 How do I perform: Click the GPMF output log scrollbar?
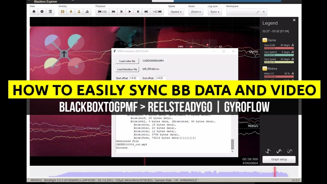coord(232,144)
